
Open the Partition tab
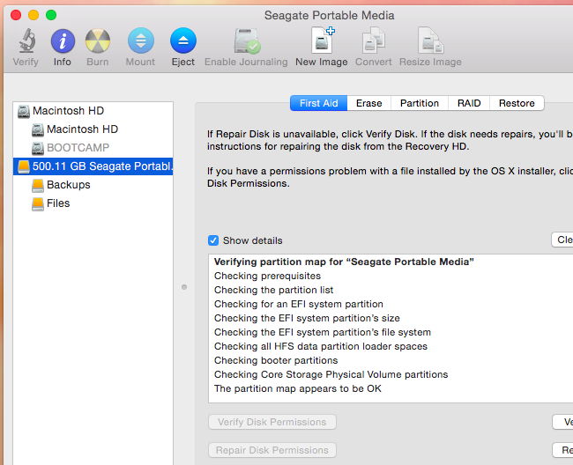[x=420, y=103]
